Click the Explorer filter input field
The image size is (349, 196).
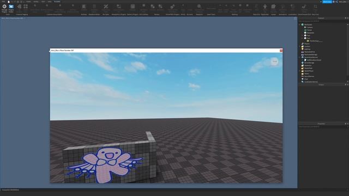(322, 21)
